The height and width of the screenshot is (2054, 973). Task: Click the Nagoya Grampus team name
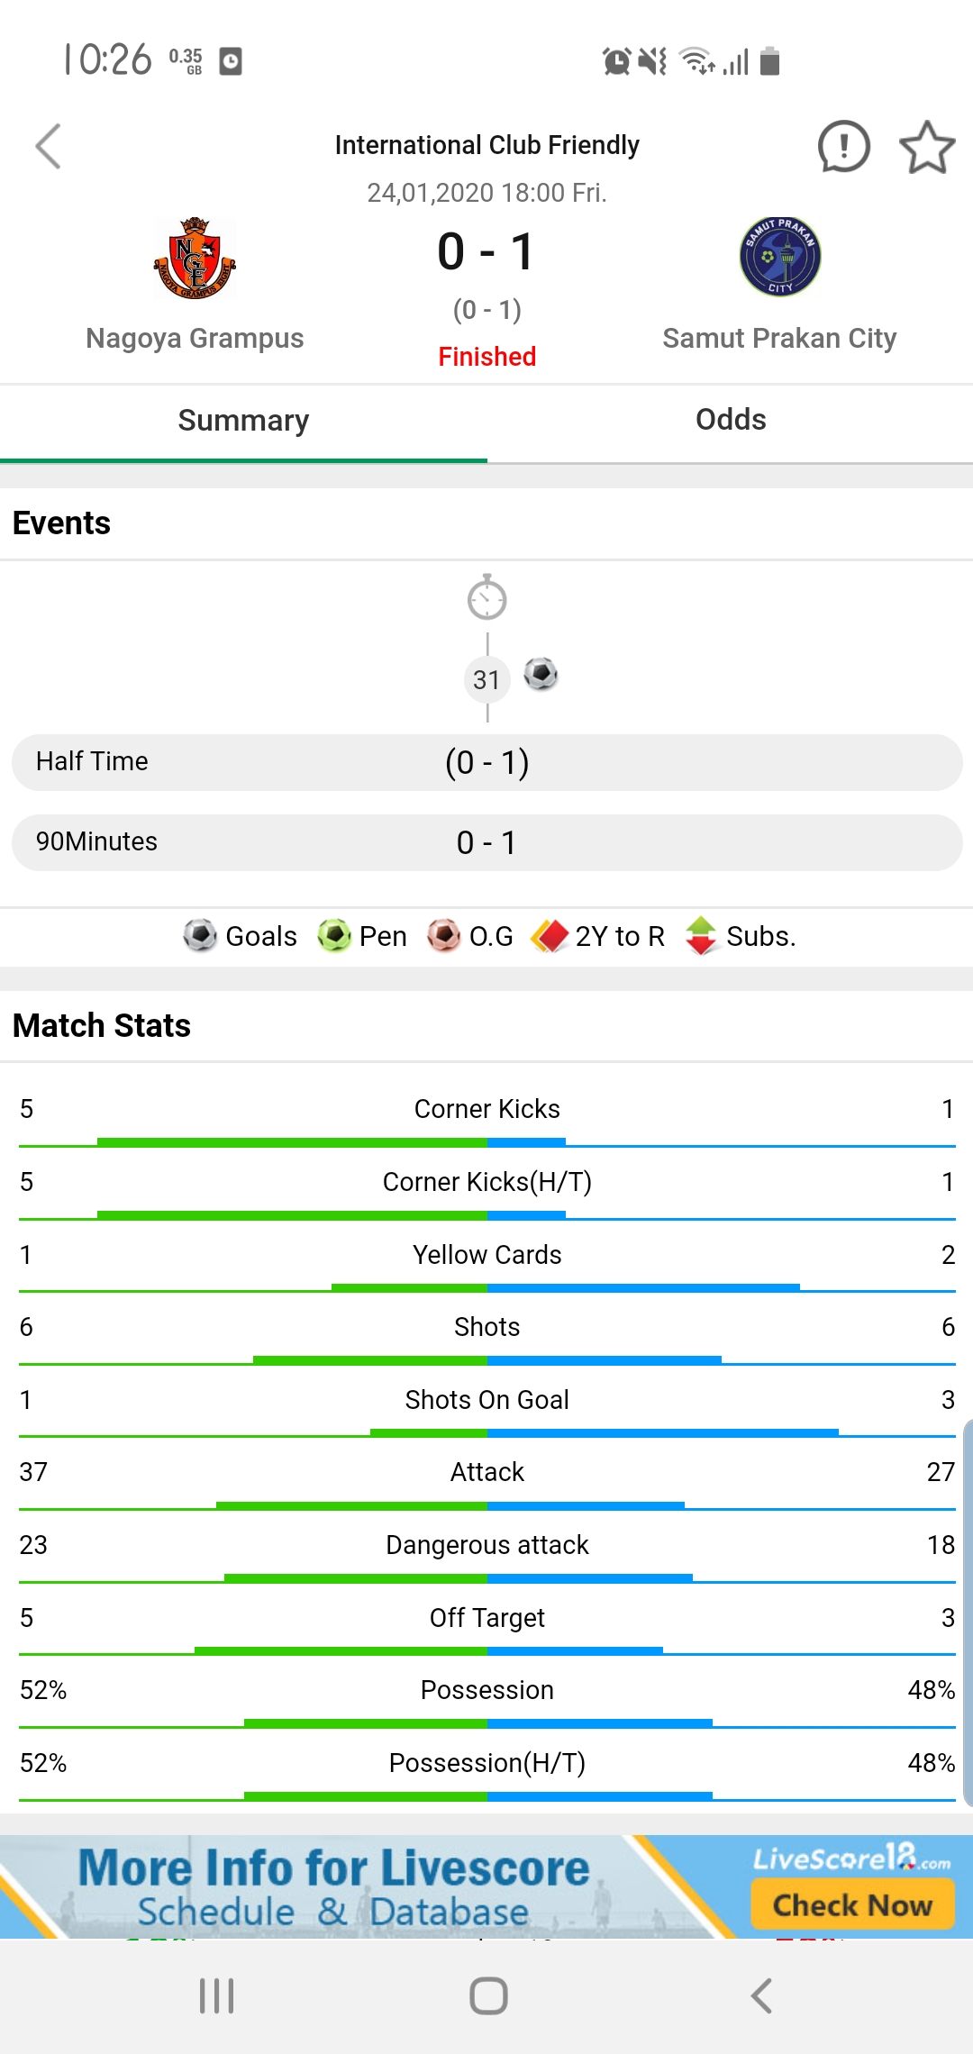pos(195,338)
